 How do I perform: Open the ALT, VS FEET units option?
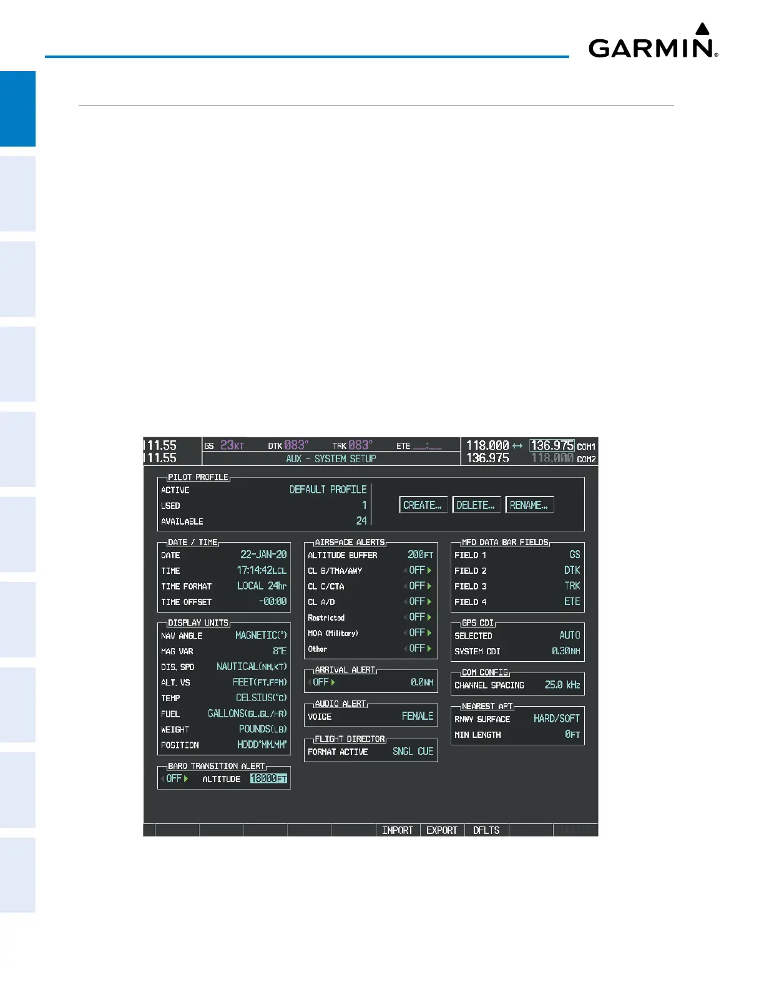[260, 682]
